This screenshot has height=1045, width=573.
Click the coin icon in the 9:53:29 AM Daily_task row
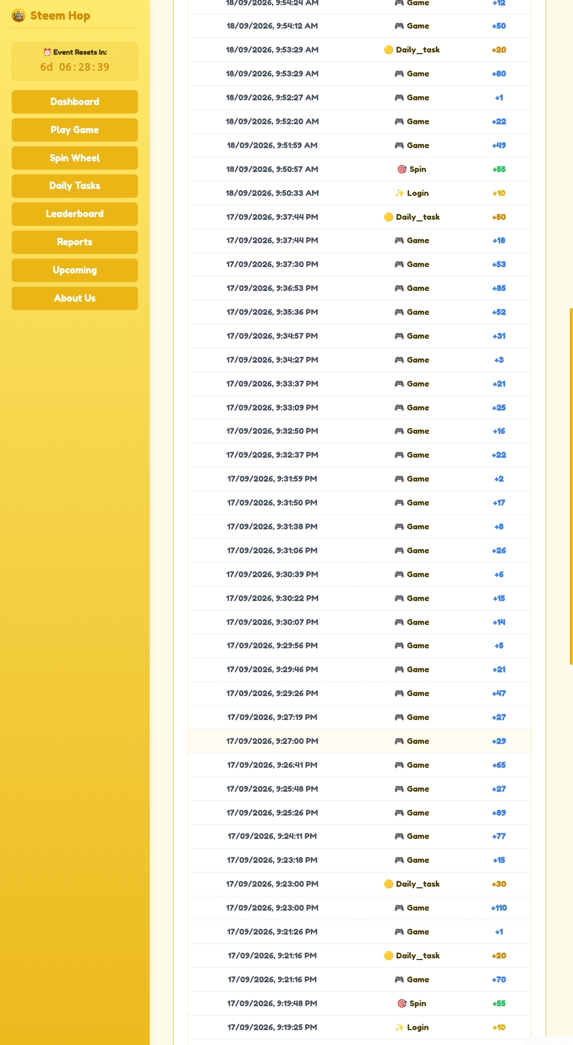(388, 49)
